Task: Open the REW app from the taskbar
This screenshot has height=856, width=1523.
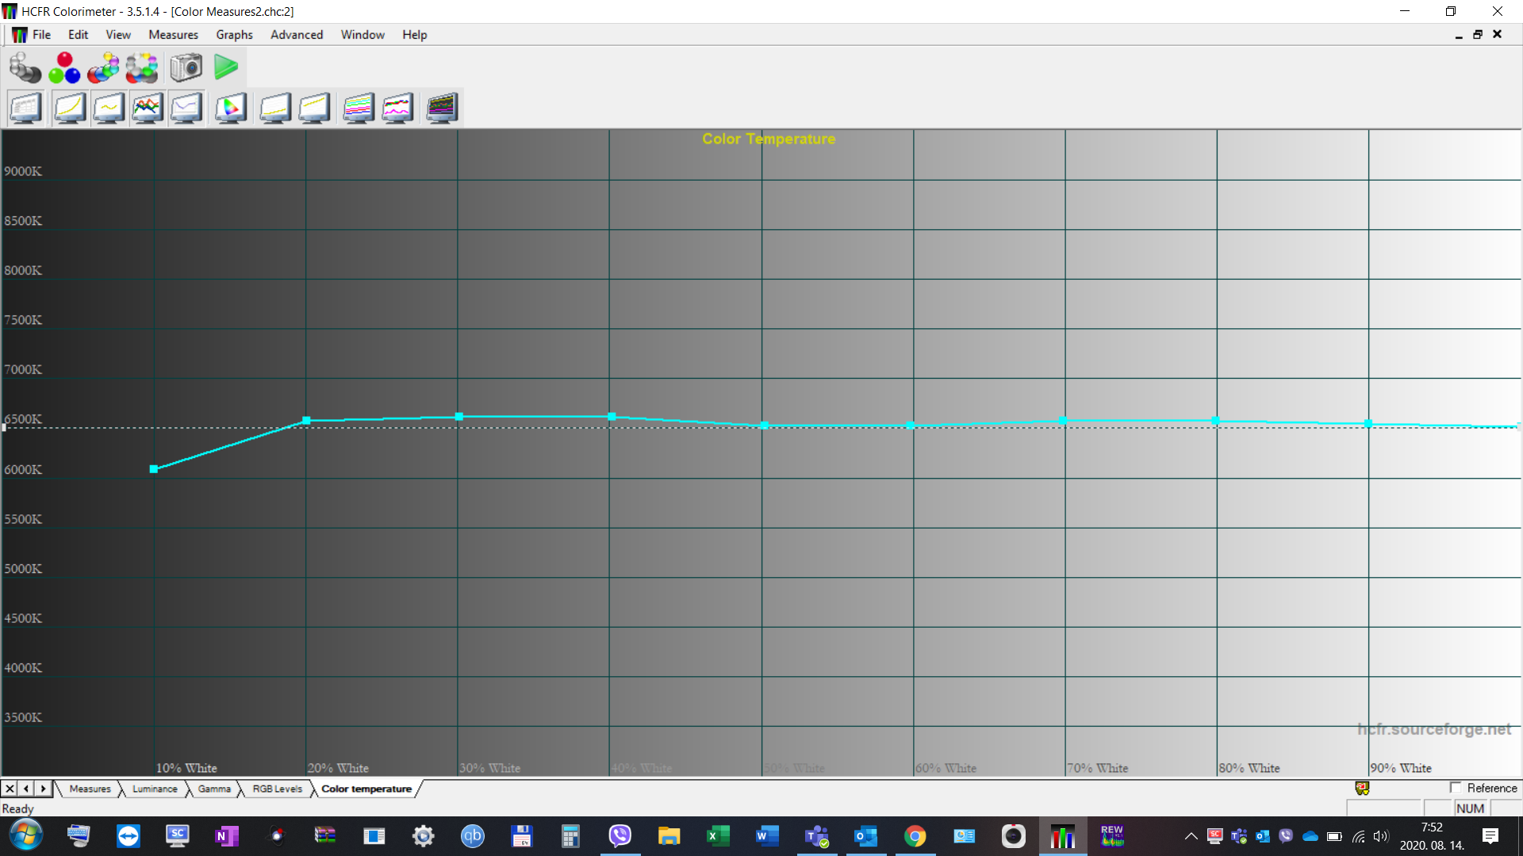Action: pos(1112,836)
